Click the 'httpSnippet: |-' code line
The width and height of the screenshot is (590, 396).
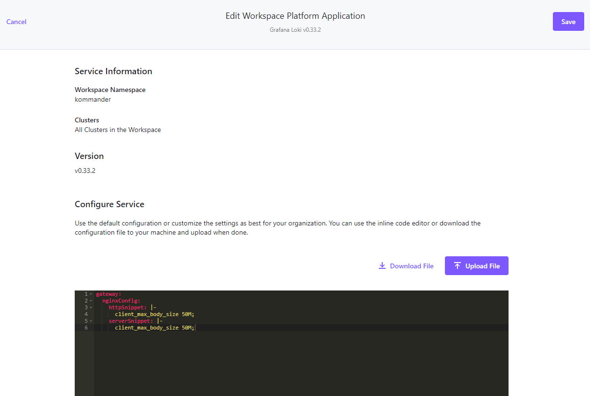click(x=133, y=307)
